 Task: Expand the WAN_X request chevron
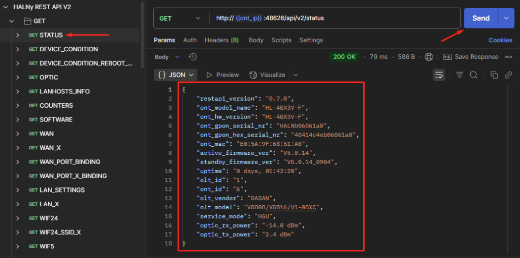18,148
